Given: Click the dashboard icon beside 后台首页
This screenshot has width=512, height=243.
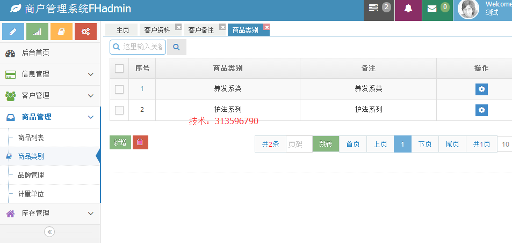Looking at the screenshot, I should coord(10,54).
